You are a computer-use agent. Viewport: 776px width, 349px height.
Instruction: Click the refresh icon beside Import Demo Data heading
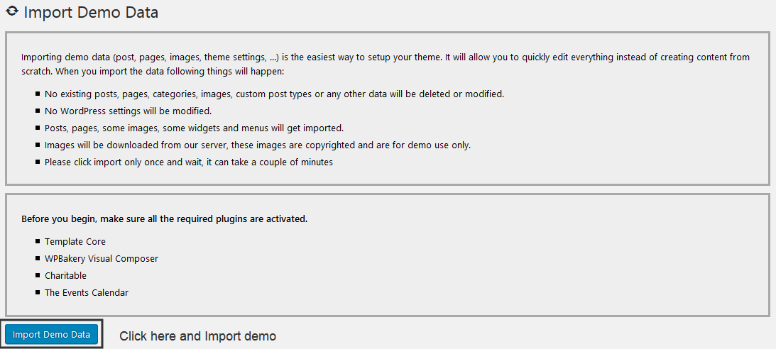(x=11, y=12)
